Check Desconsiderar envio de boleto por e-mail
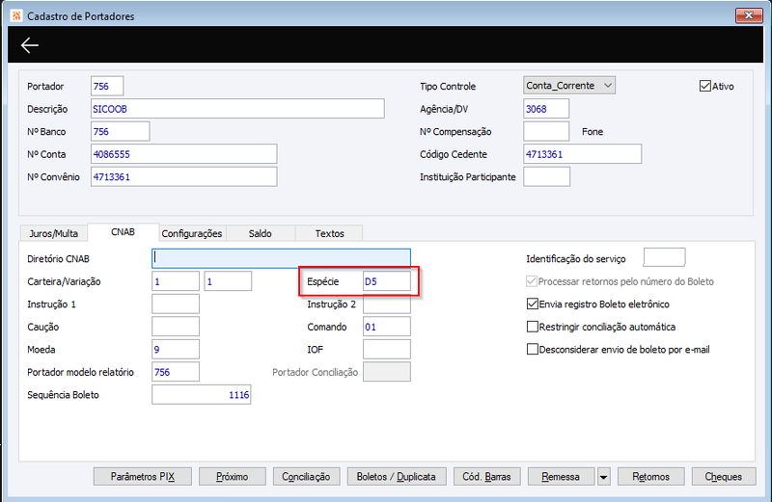This screenshot has height=502, width=772. tap(532, 349)
